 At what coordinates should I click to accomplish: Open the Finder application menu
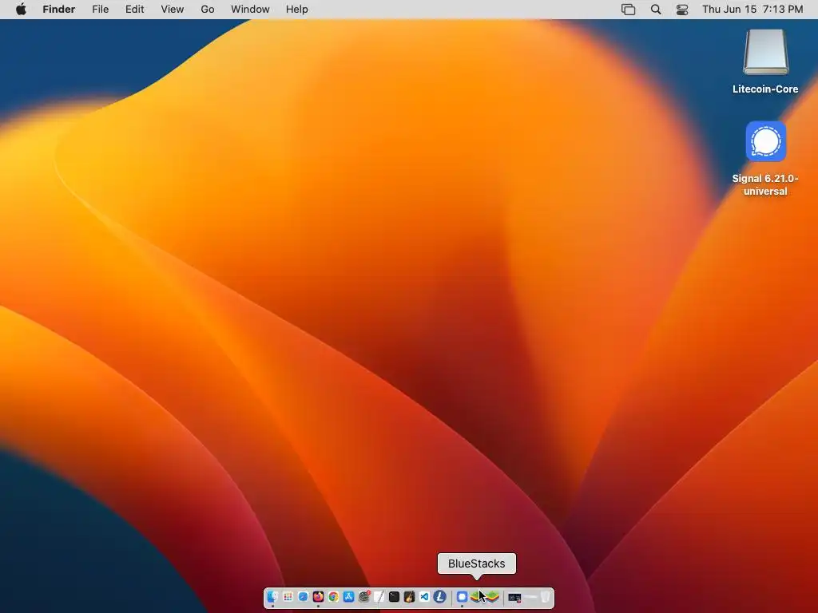click(59, 10)
